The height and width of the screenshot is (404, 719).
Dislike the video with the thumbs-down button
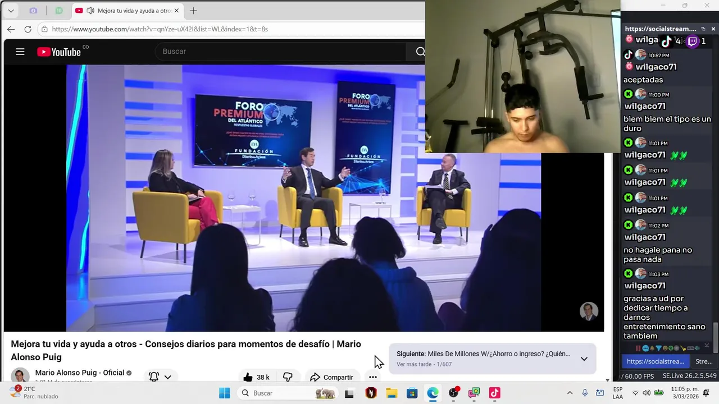pyautogui.click(x=288, y=377)
